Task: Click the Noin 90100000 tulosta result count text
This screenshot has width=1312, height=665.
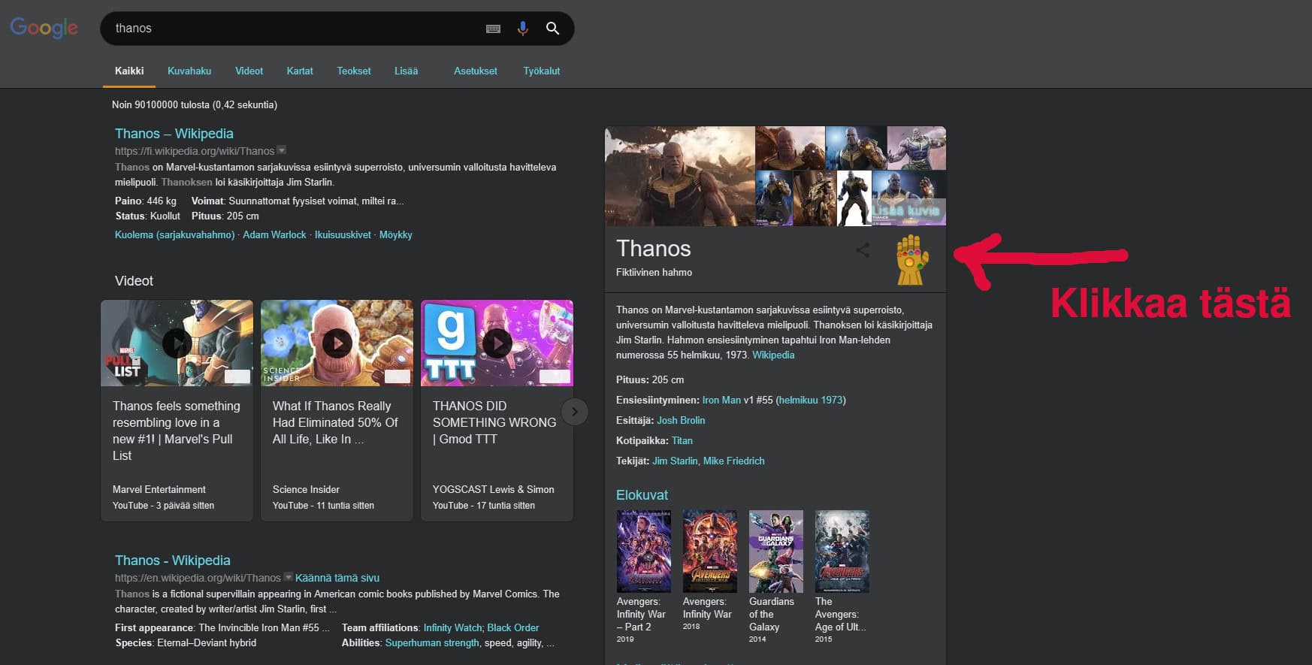Action: point(195,104)
